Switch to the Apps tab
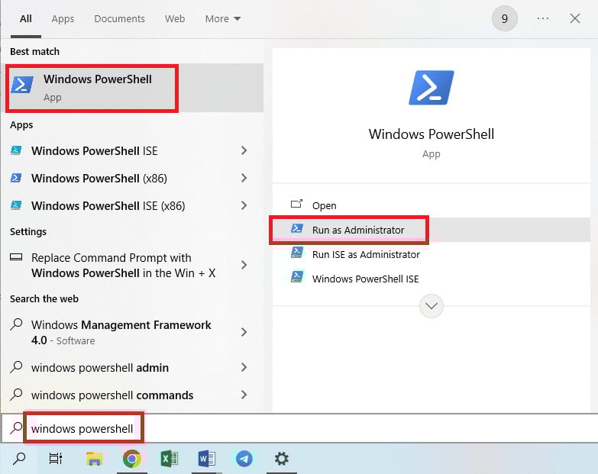Image resolution: width=598 pixels, height=474 pixels. click(x=63, y=18)
